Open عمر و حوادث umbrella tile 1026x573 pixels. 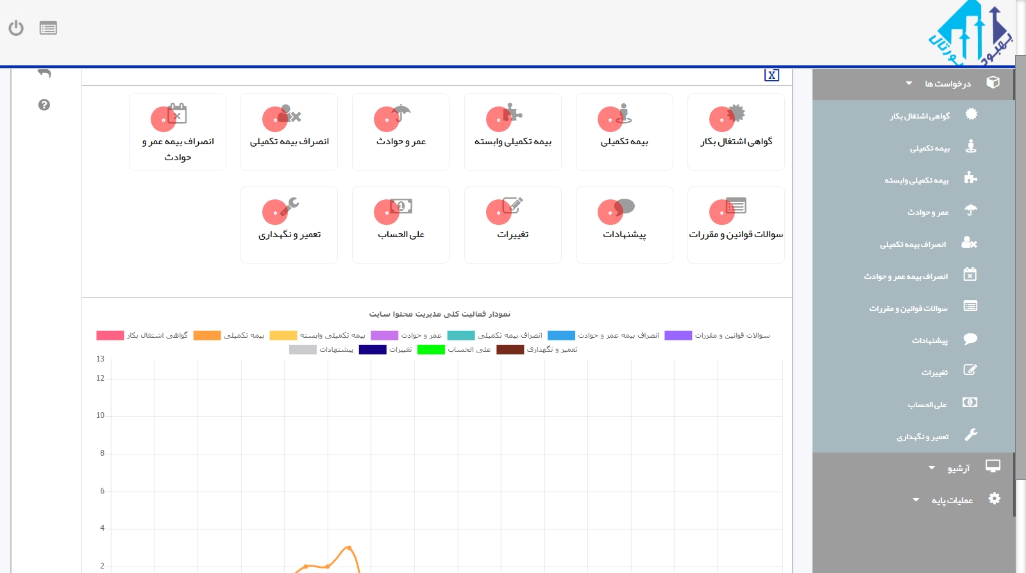click(401, 132)
